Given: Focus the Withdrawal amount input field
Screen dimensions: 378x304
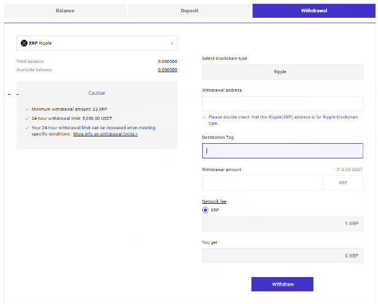Looking at the screenshot, I should click(263, 183).
